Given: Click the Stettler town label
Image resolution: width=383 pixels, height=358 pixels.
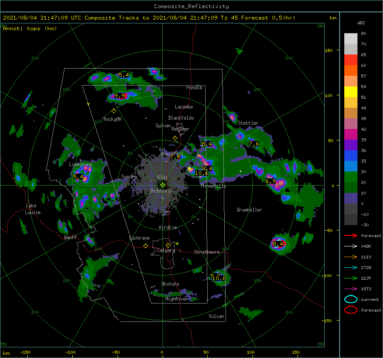Looking at the screenshot, I should point(248,123).
